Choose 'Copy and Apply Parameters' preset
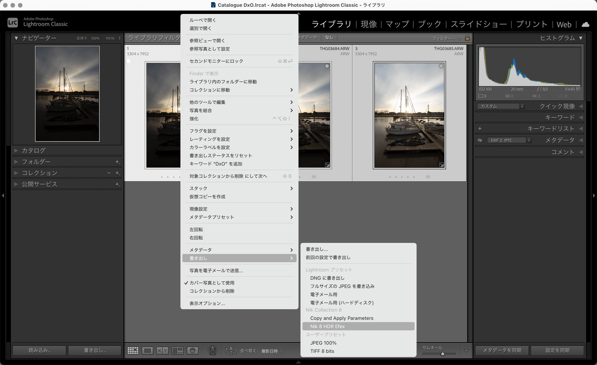The image size is (597, 365). coord(359,318)
